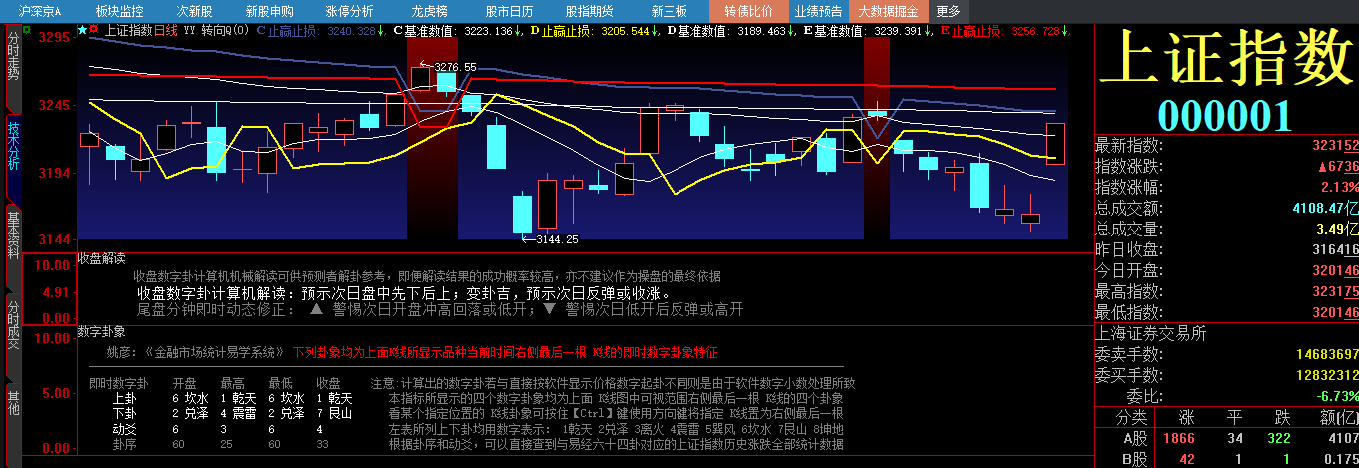Open the 业绩预告 tab
The image size is (1359, 468).
click(817, 11)
